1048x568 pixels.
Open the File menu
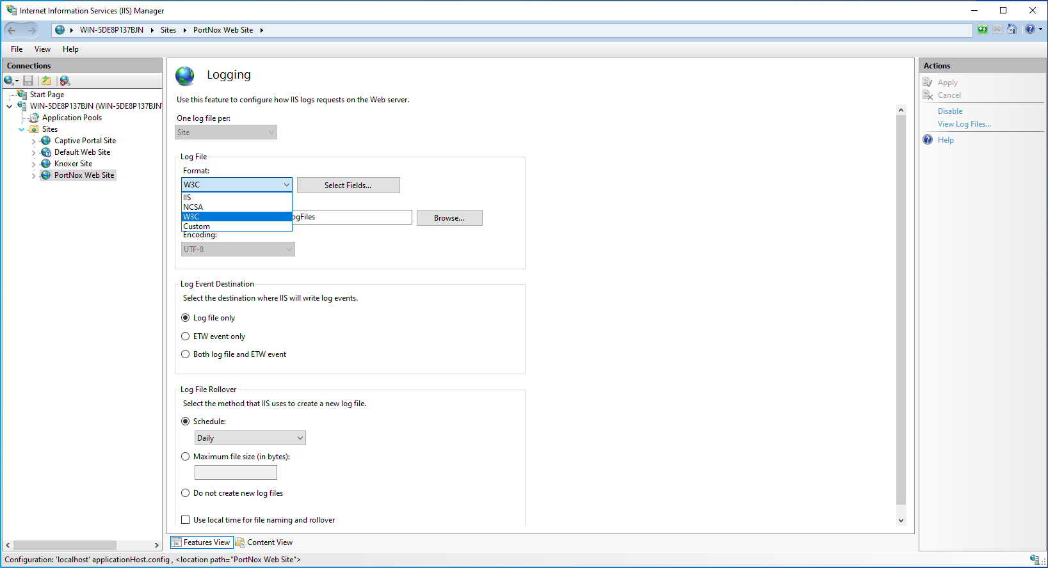(x=17, y=49)
